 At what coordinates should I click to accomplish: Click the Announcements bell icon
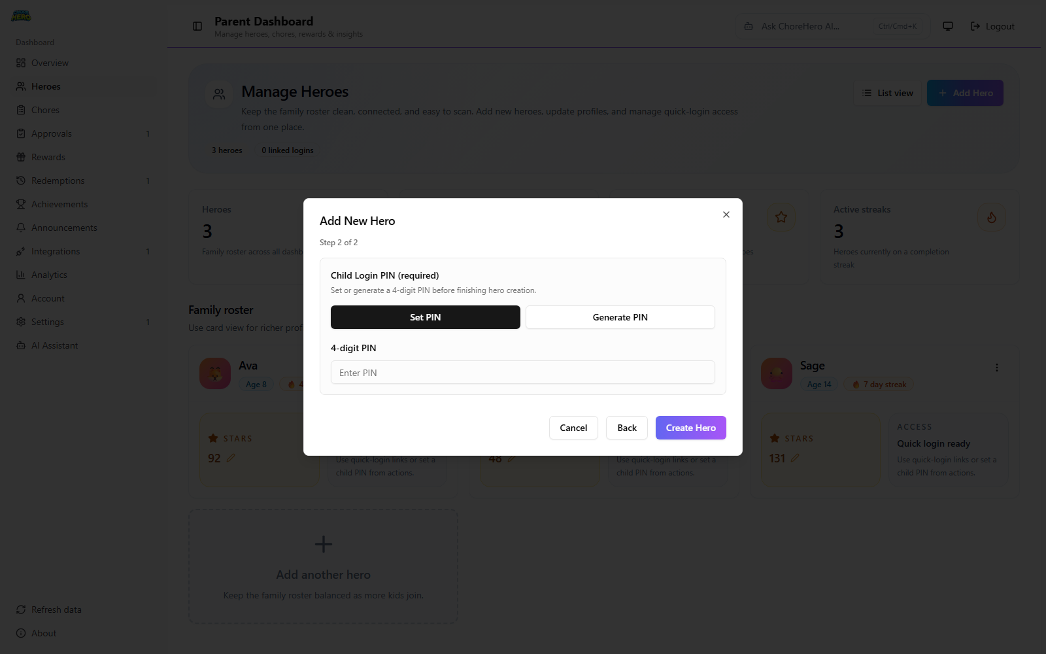point(22,227)
